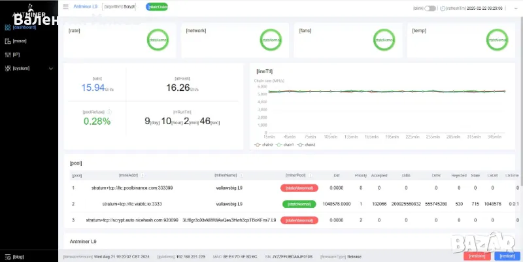Click the dashboard icon in the sidebar
523x262 pixels.
coord(7,27)
